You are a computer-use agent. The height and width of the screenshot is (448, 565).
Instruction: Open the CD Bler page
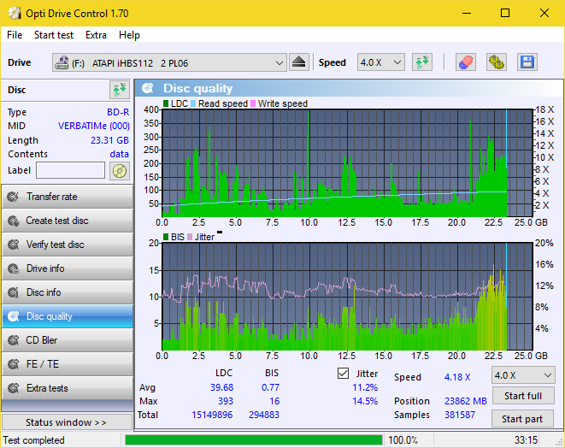68,340
